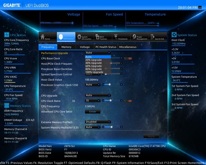Increase Processor Base Clock Gear right arrow
Viewport: 206px width, 165px height.
(x=121, y=68)
